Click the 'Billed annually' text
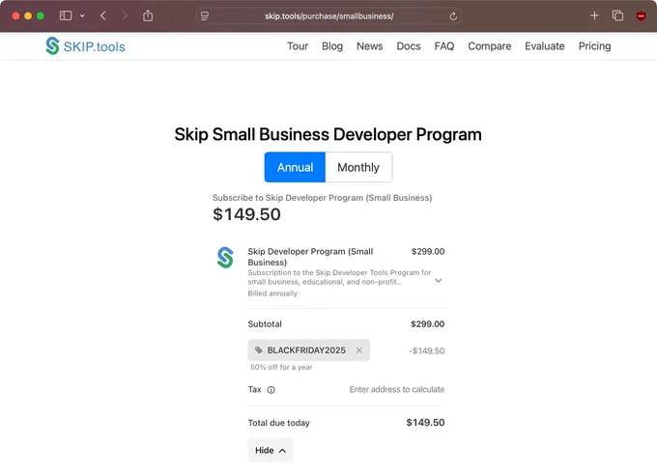This screenshot has height=474, width=657. click(272, 293)
